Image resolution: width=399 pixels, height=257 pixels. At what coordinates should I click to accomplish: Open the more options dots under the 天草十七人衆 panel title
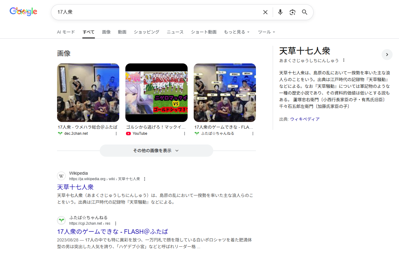point(344,60)
